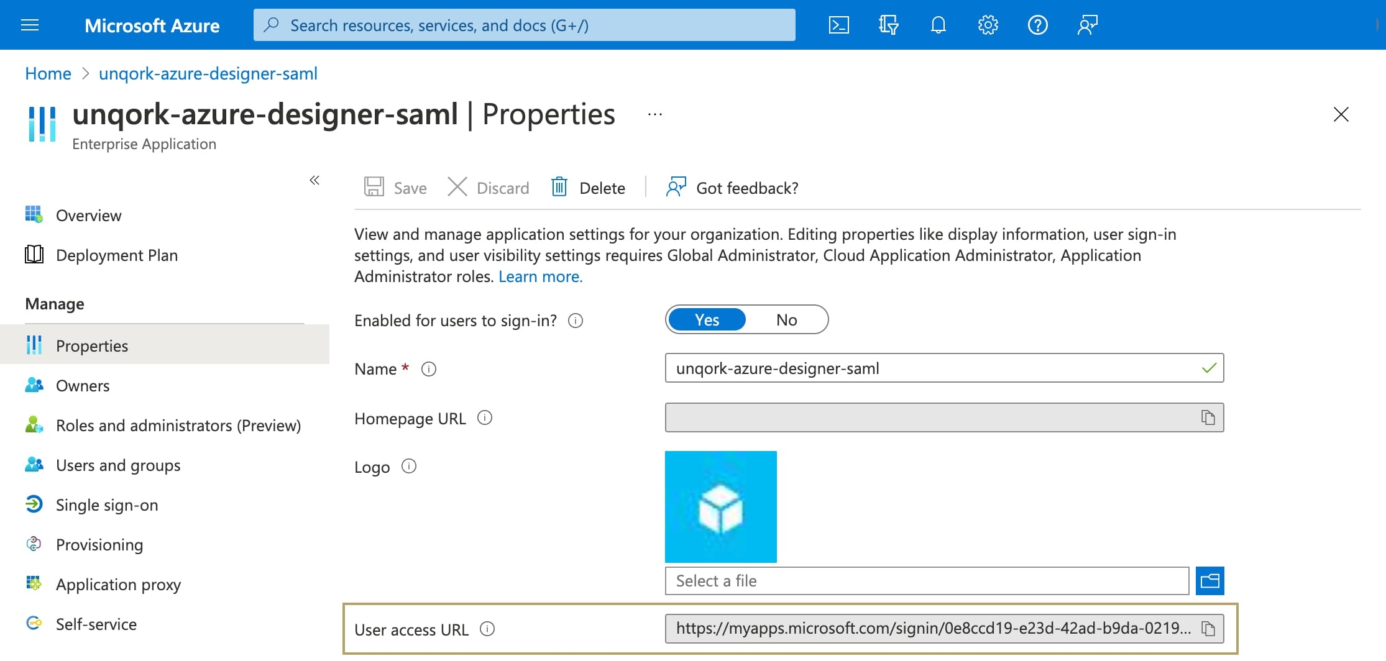Viewport: 1386px width, 661px height.
Task: Browse for a logo file
Action: [1210, 581]
